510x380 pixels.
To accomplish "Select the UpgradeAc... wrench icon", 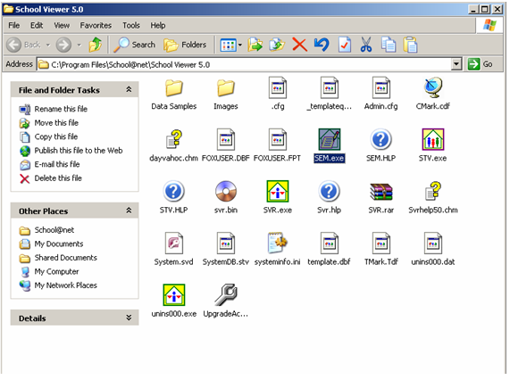I will 226,295.
